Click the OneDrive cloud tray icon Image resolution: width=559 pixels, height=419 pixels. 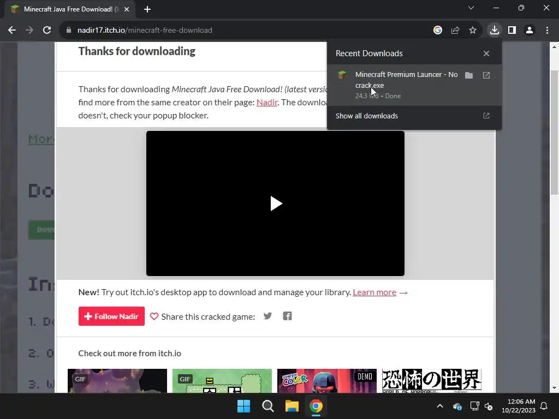point(457,406)
